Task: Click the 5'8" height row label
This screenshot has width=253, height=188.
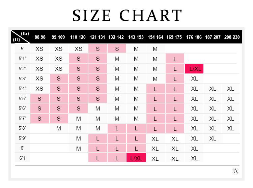Action: click(23, 128)
